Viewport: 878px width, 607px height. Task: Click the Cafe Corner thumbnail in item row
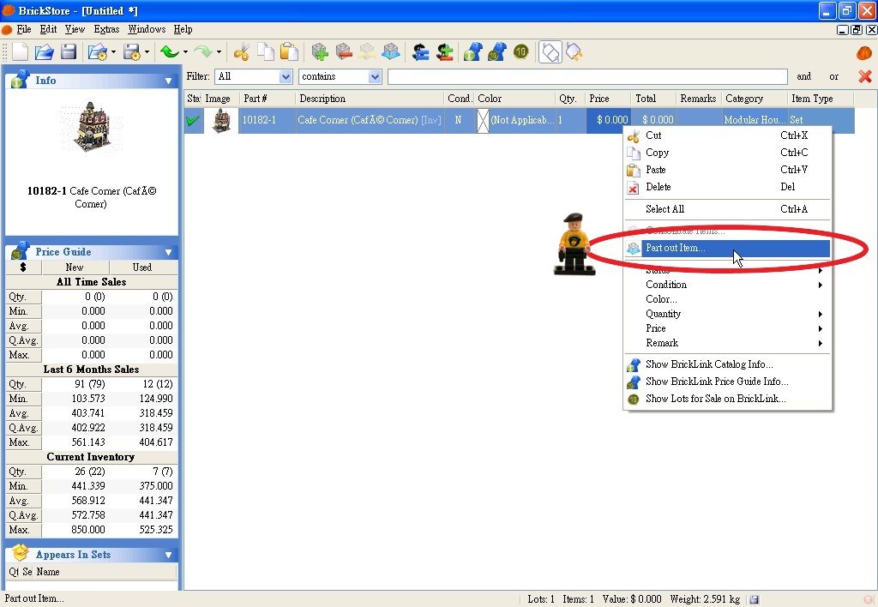tap(221, 120)
